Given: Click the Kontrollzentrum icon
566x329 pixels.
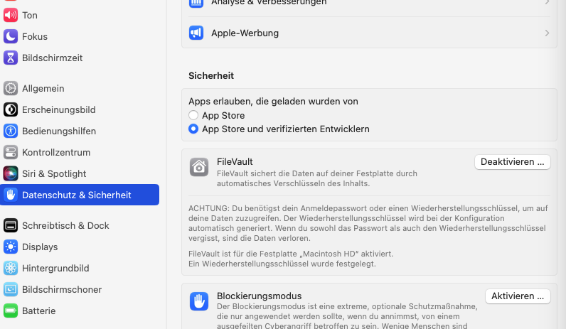Looking at the screenshot, I should click(11, 153).
